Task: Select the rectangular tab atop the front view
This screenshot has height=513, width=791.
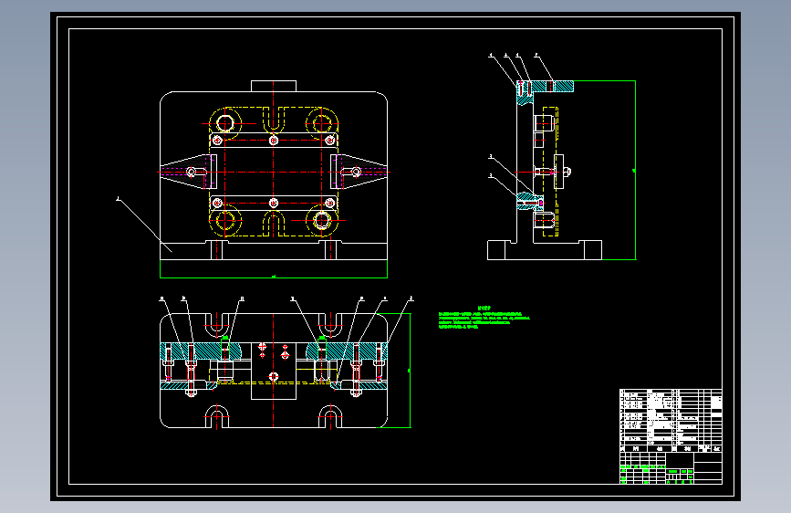Action: 274,86
